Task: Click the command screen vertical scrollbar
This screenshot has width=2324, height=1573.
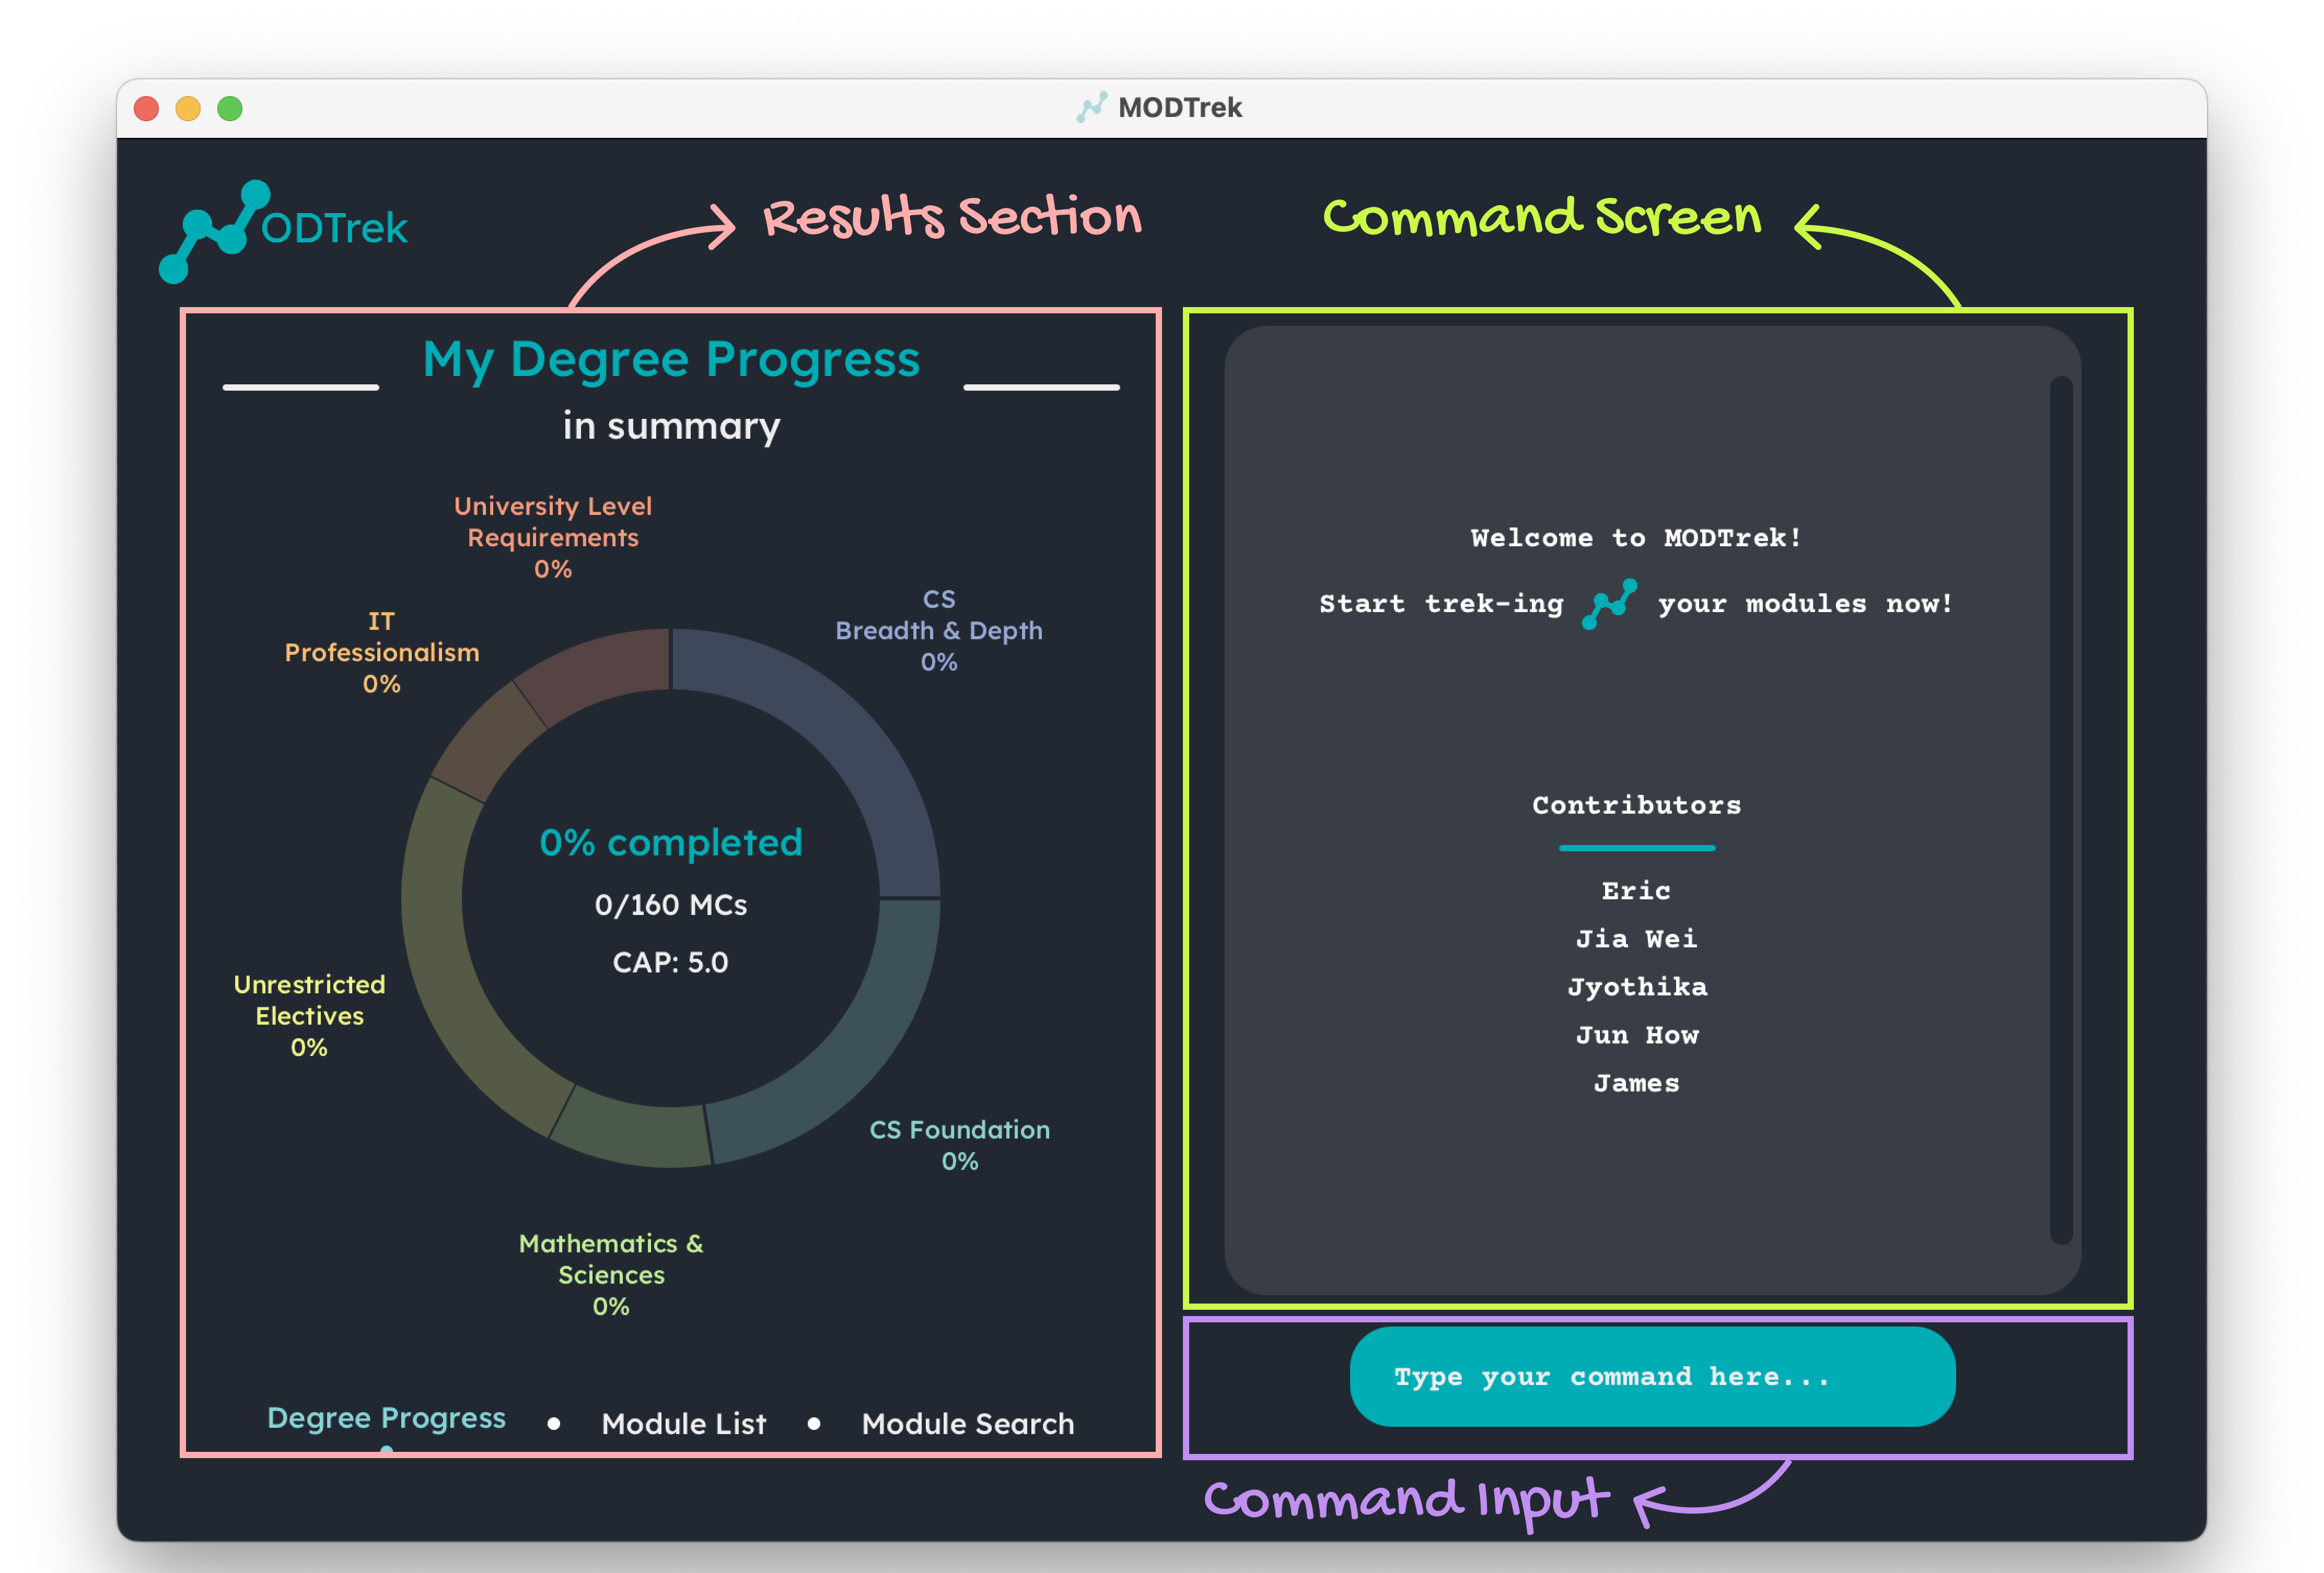Action: (x=2061, y=809)
